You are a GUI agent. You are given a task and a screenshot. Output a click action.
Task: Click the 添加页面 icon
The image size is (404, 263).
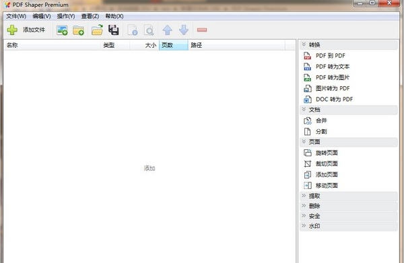(x=308, y=175)
